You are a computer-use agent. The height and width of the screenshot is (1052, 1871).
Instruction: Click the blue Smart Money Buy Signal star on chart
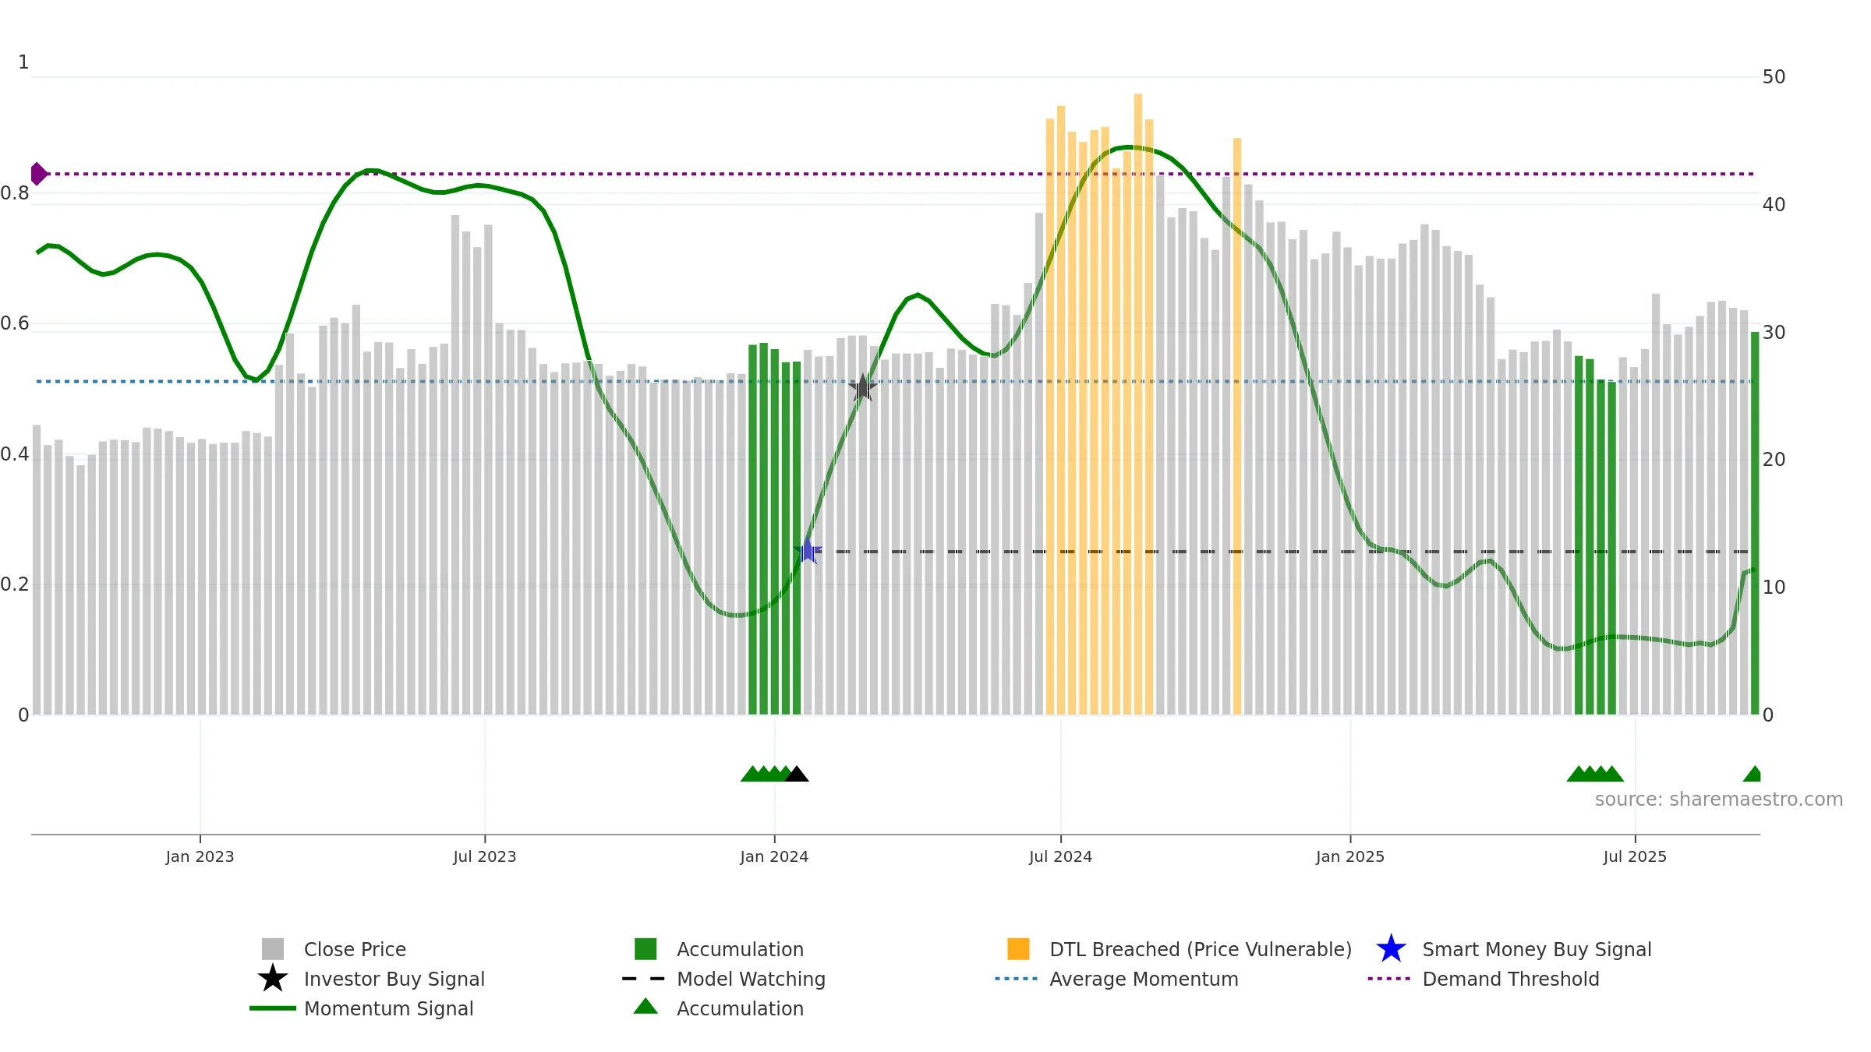point(808,551)
